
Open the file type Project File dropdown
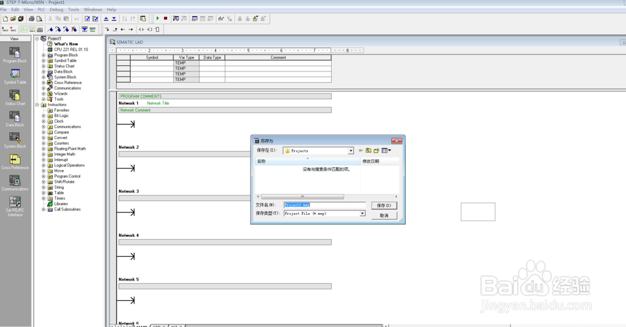[362, 214]
